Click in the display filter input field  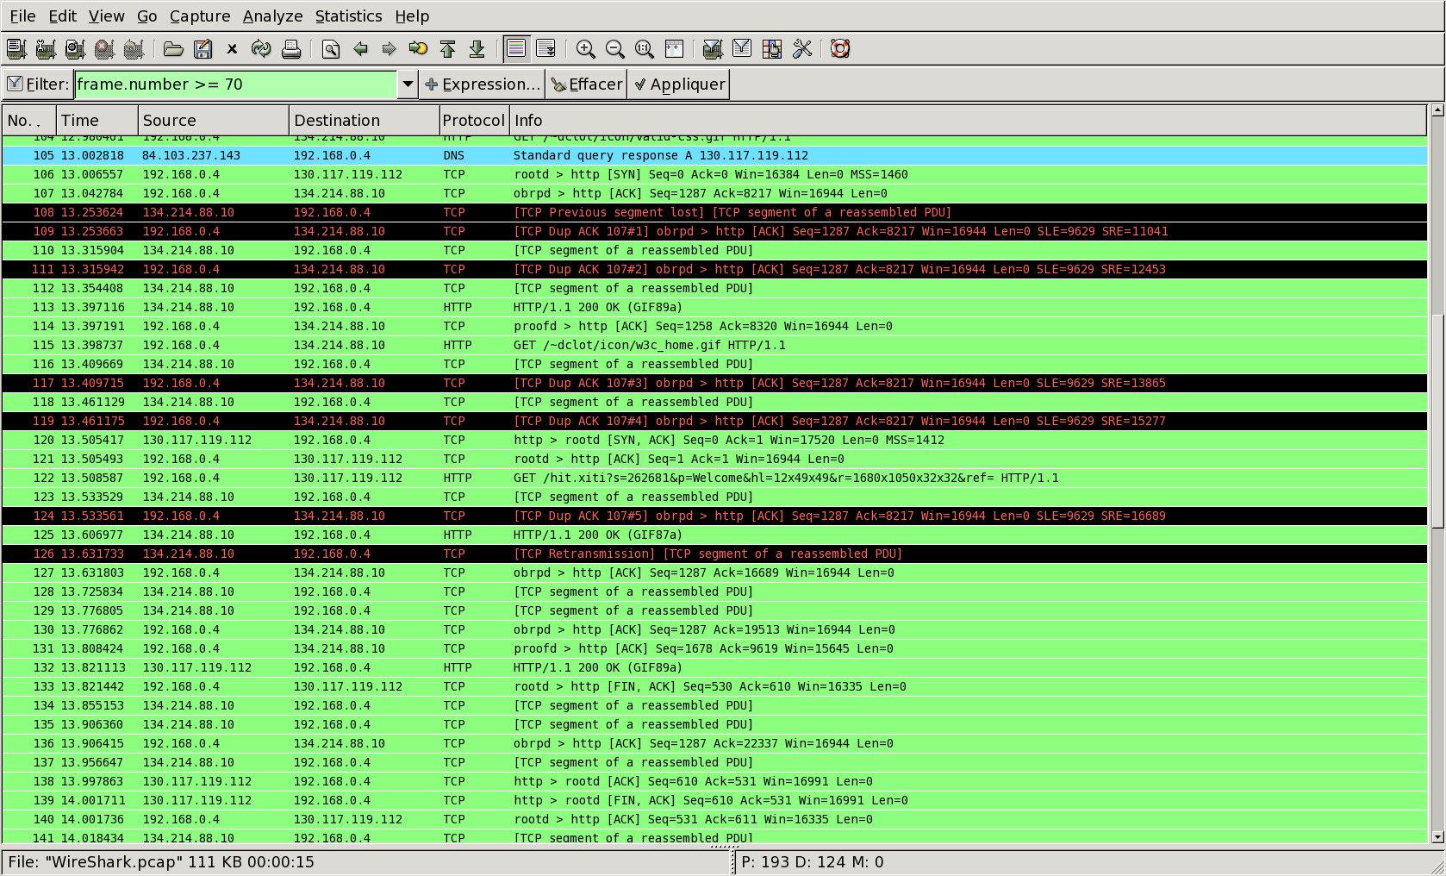tap(235, 84)
